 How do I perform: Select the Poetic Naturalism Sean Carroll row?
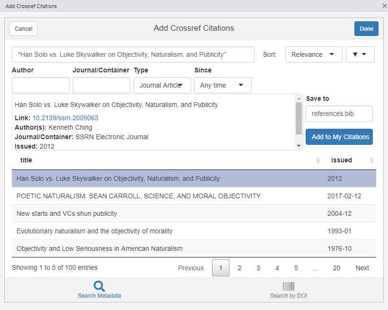(139, 196)
